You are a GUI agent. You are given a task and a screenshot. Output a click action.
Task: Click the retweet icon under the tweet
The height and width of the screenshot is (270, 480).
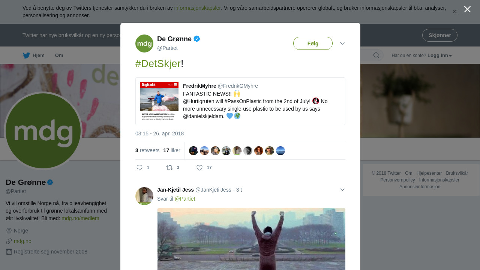point(169,168)
